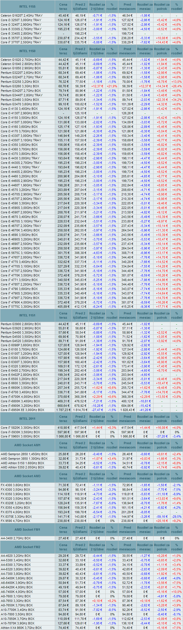Click the 405,89 € current price cell
The width and height of the screenshot is (183, 630).
point(63,307)
